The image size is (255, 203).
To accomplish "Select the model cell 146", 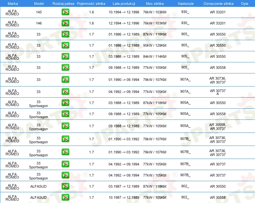I will pos(39,23).
